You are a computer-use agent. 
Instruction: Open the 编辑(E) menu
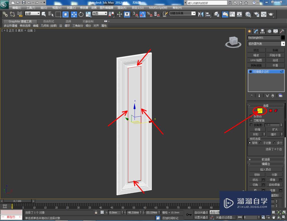point(16,8)
